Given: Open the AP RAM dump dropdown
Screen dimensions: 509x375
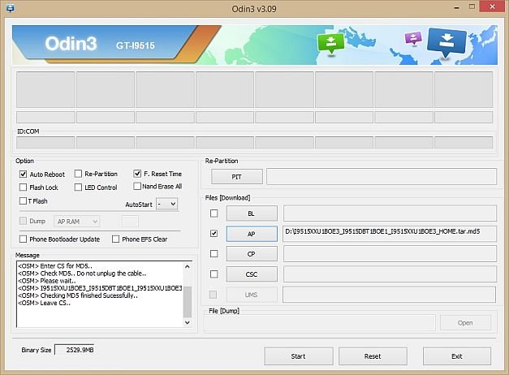Looking at the screenshot, I should 77,222.
